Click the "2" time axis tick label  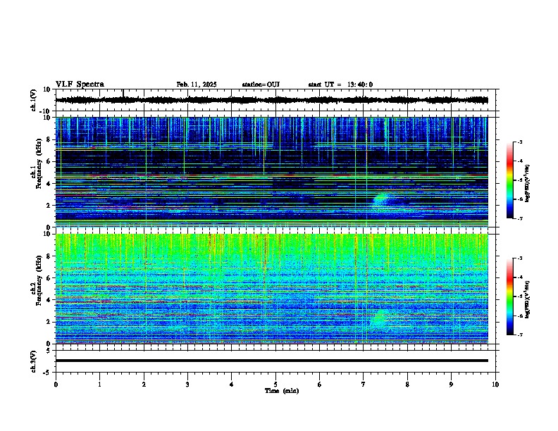[x=144, y=385]
